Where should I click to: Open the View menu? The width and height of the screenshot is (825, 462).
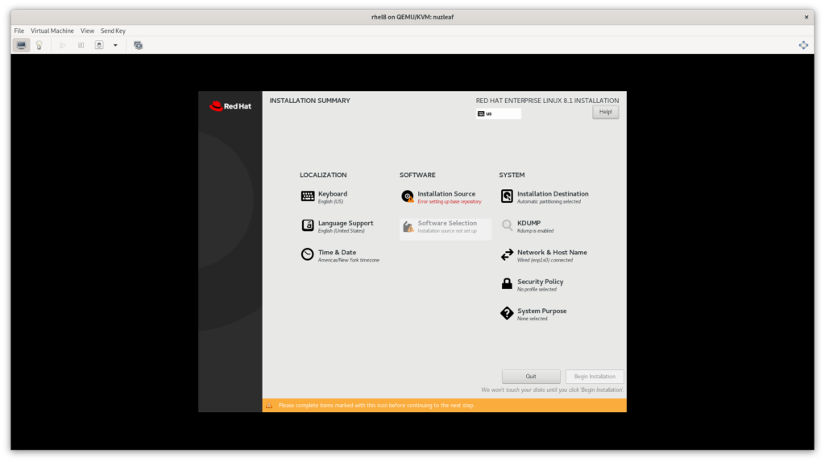(87, 31)
